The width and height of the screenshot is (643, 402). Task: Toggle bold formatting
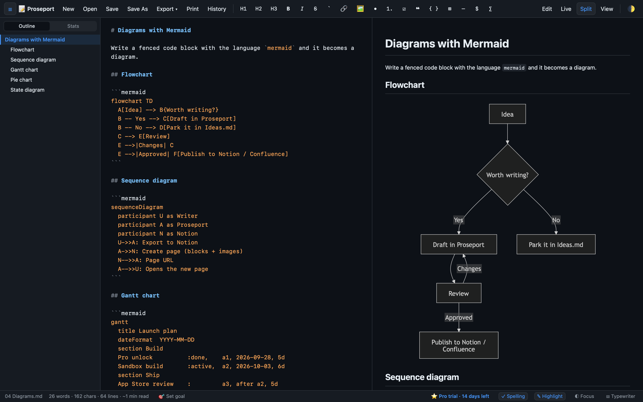[288, 9]
